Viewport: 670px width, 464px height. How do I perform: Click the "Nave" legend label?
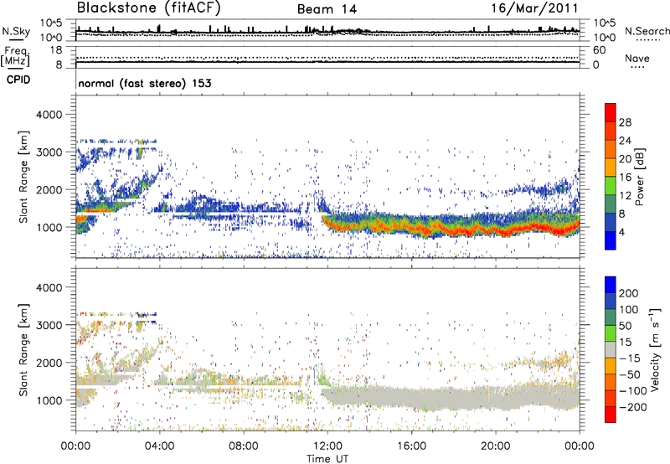637,58
